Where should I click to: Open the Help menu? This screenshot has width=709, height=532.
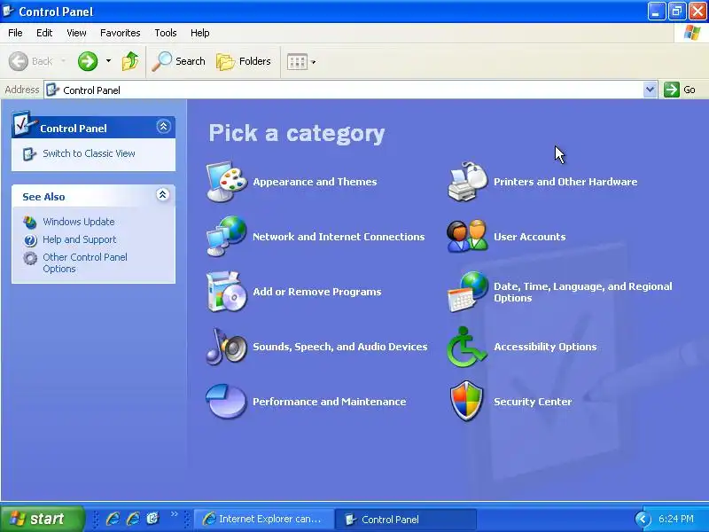click(200, 33)
